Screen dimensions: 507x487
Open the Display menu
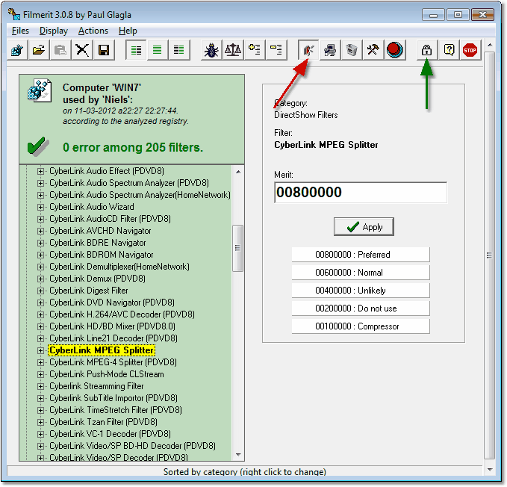pyautogui.click(x=54, y=31)
